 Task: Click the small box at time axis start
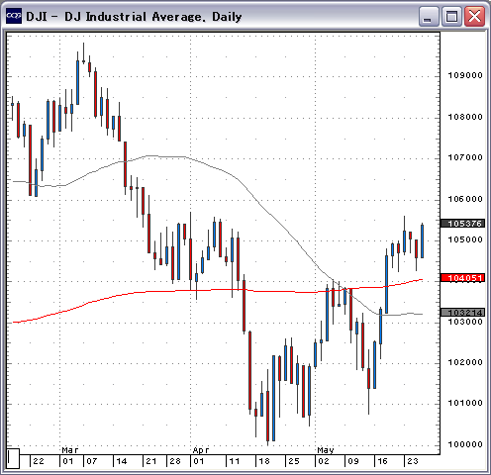coord(13,458)
